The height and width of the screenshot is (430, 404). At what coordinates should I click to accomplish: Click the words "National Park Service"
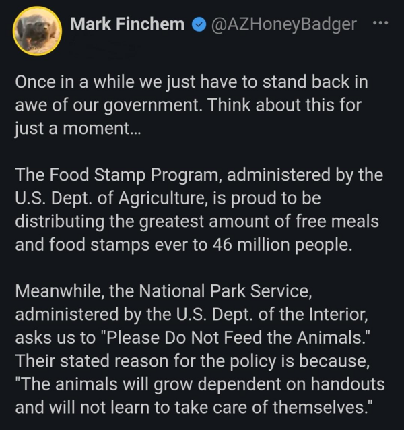coord(224,291)
